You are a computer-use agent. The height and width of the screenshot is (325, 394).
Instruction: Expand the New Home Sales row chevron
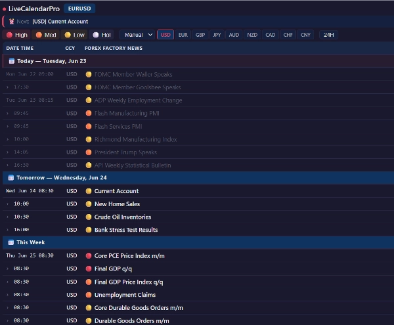pyautogui.click(x=7, y=204)
